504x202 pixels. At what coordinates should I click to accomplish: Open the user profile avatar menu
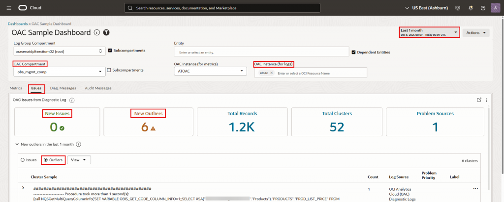pos(495,8)
